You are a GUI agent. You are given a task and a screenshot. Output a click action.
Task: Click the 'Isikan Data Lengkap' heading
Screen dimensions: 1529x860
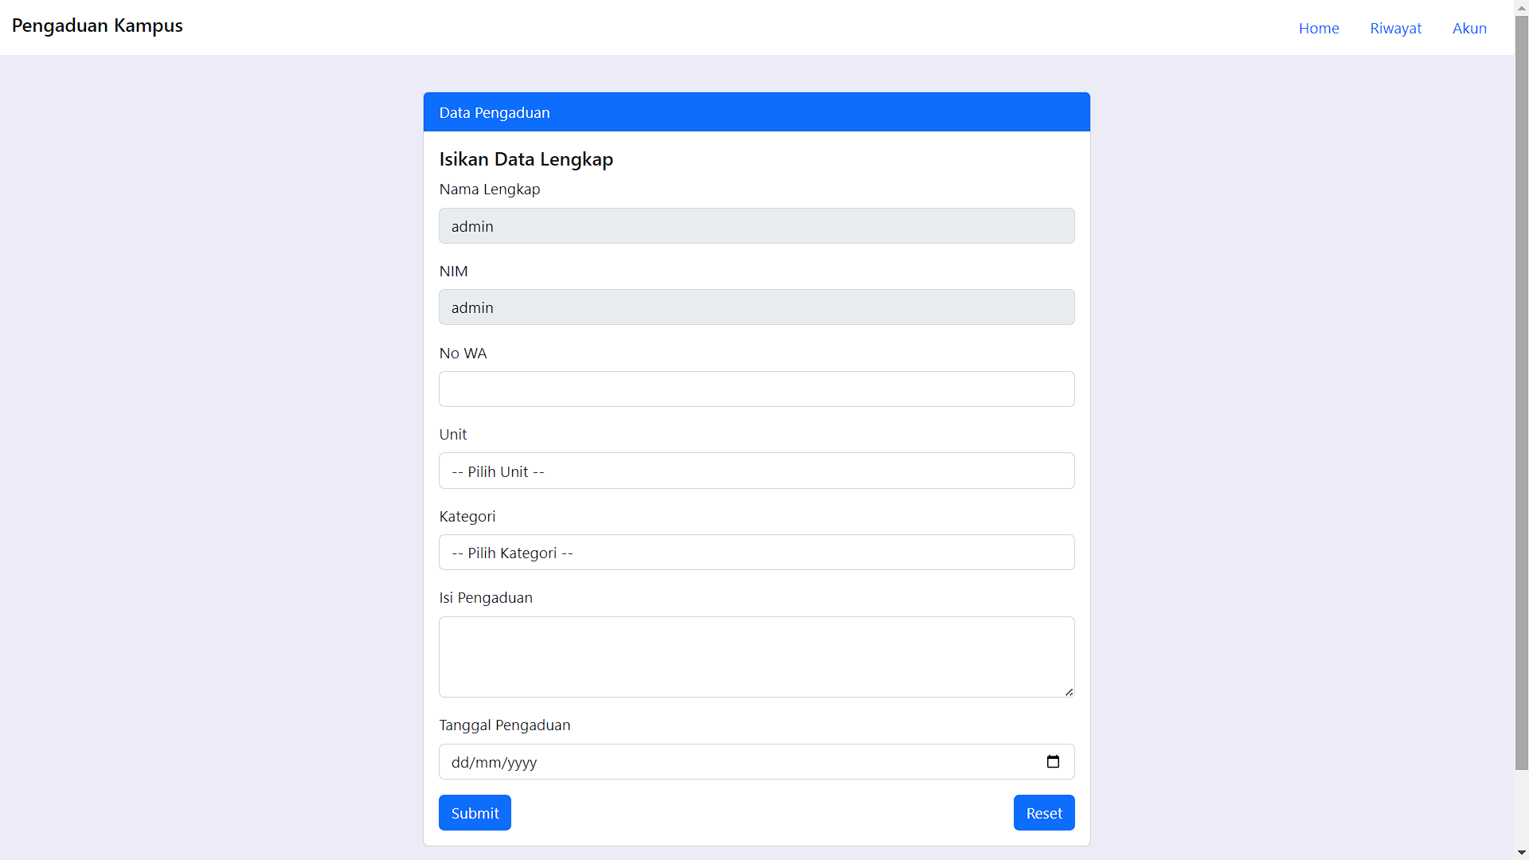[x=526, y=158]
